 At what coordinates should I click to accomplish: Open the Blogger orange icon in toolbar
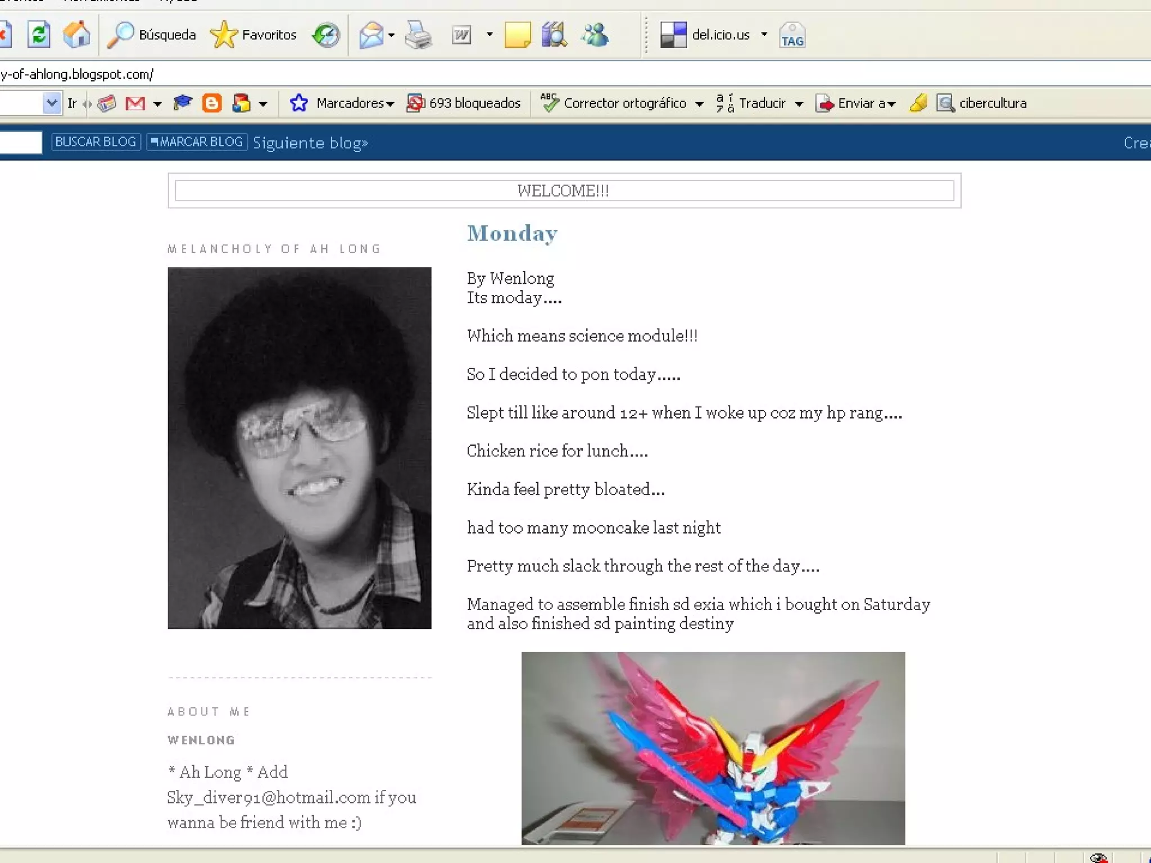click(x=211, y=103)
